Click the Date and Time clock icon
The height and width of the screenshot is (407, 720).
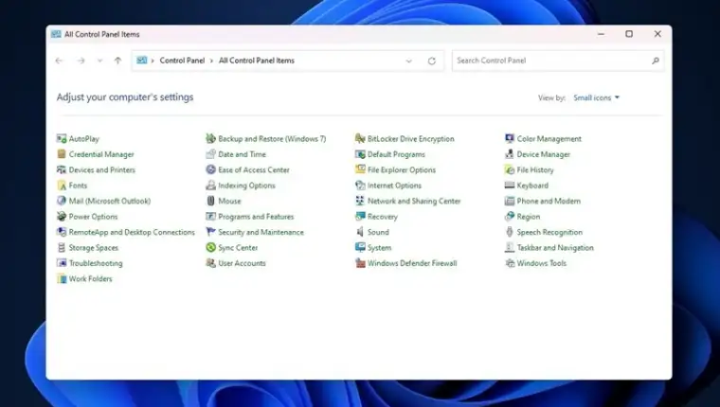click(x=210, y=154)
